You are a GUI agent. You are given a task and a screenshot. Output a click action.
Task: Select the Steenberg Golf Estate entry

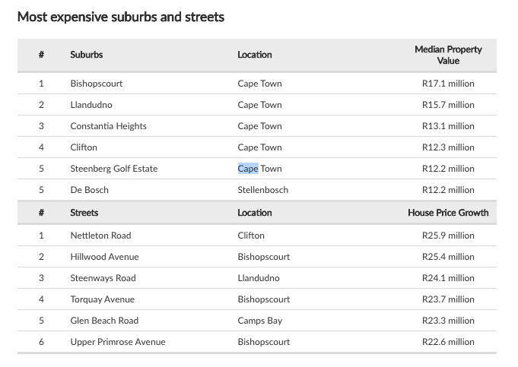click(x=113, y=169)
